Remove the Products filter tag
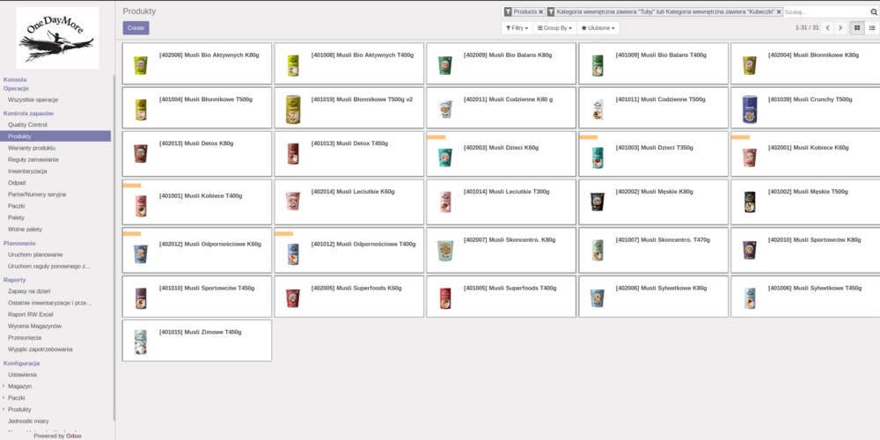 [540, 12]
